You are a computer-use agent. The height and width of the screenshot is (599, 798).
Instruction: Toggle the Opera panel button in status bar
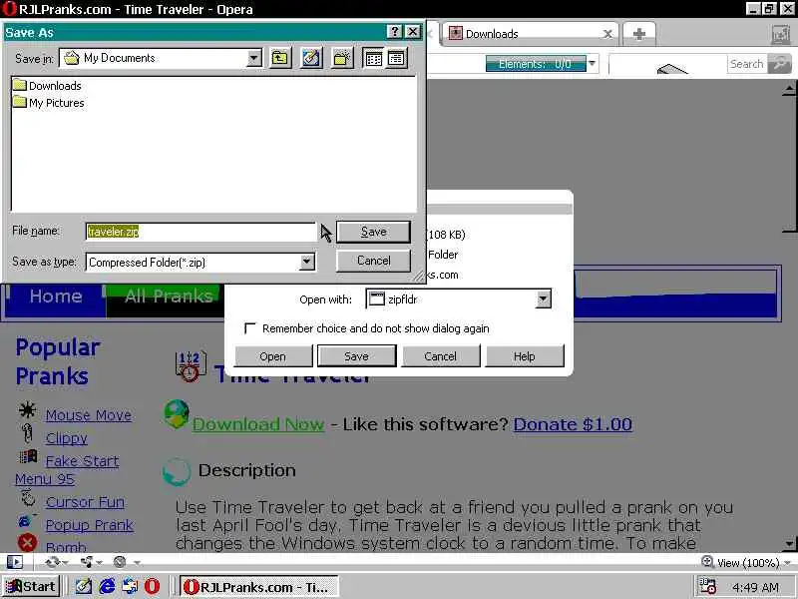coord(15,562)
